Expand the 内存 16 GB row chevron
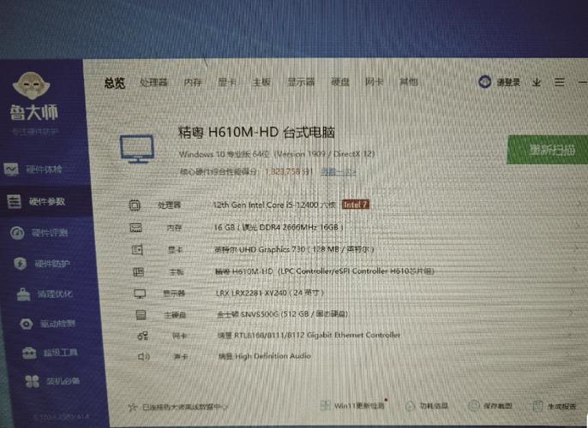588x428 pixels. coord(578,226)
